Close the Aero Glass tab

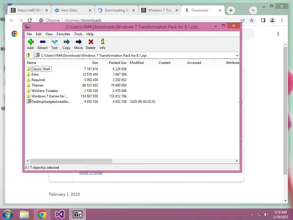[90, 10]
